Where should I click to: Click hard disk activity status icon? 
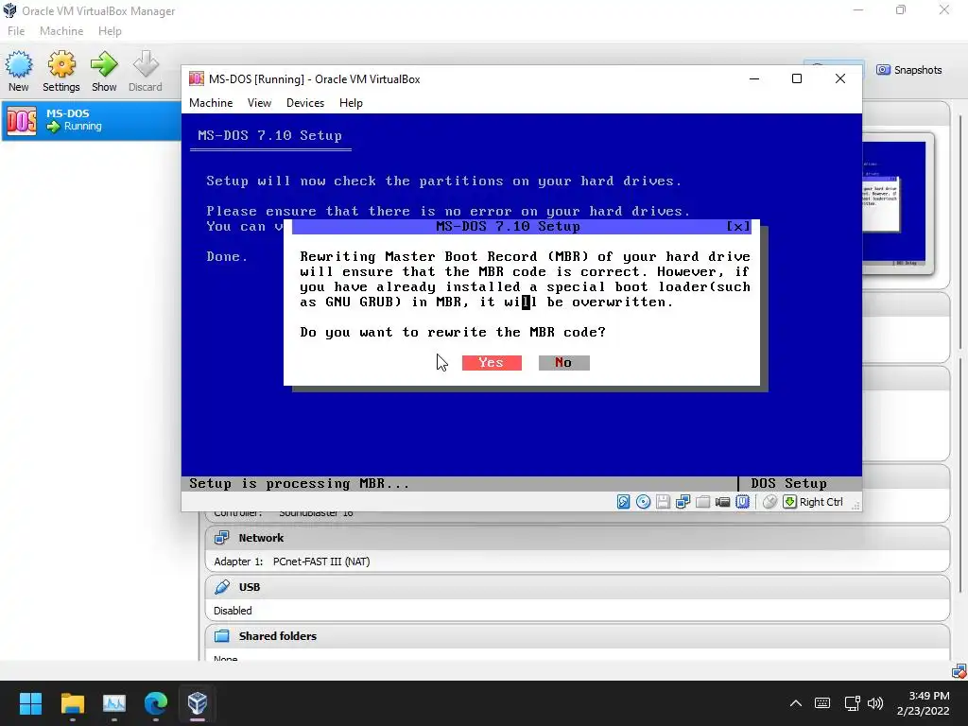624,502
